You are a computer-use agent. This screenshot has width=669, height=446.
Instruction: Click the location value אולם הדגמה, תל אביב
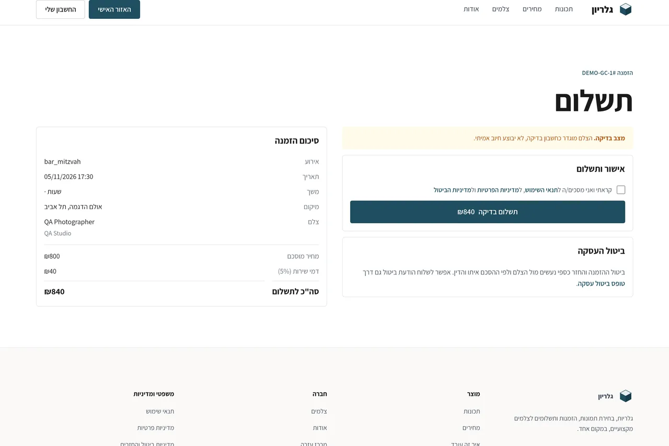pos(73,207)
